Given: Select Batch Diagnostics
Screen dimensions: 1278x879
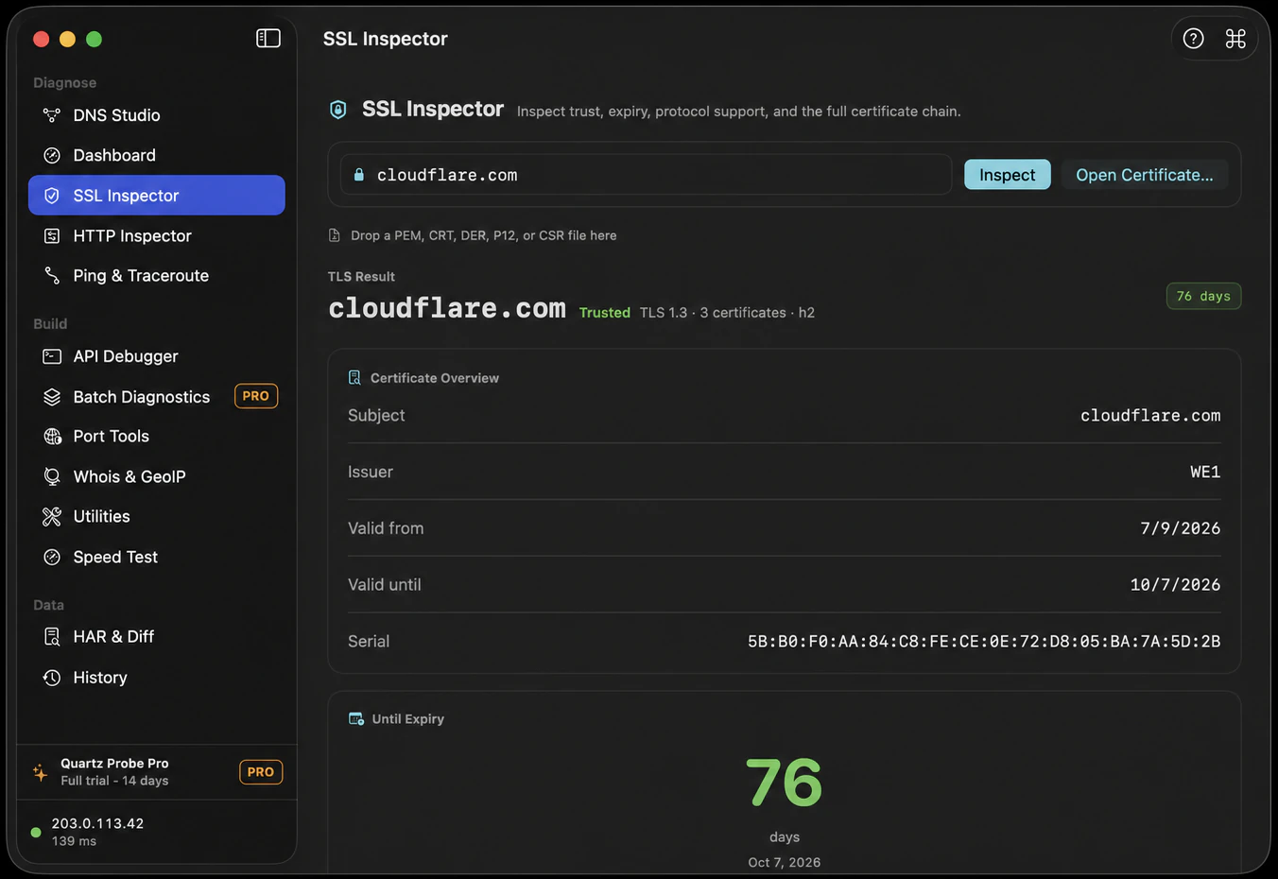Looking at the screenshot, I should coord(157,397).
